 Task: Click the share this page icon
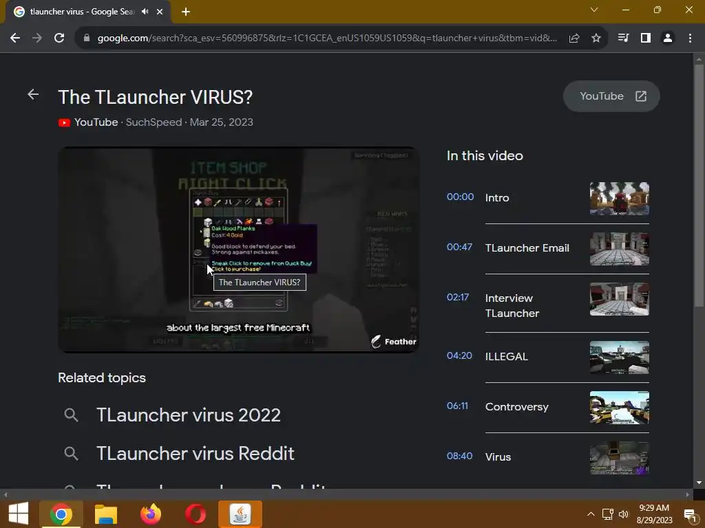574,38
